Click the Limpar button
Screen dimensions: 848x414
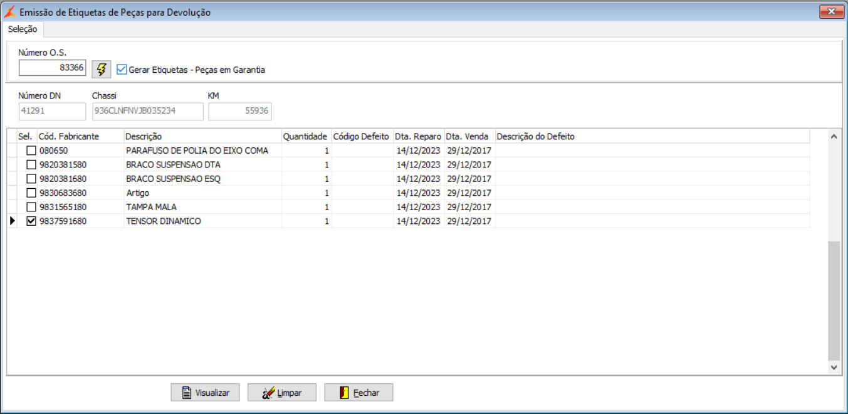pyautogui.click(x=282, y=393)
